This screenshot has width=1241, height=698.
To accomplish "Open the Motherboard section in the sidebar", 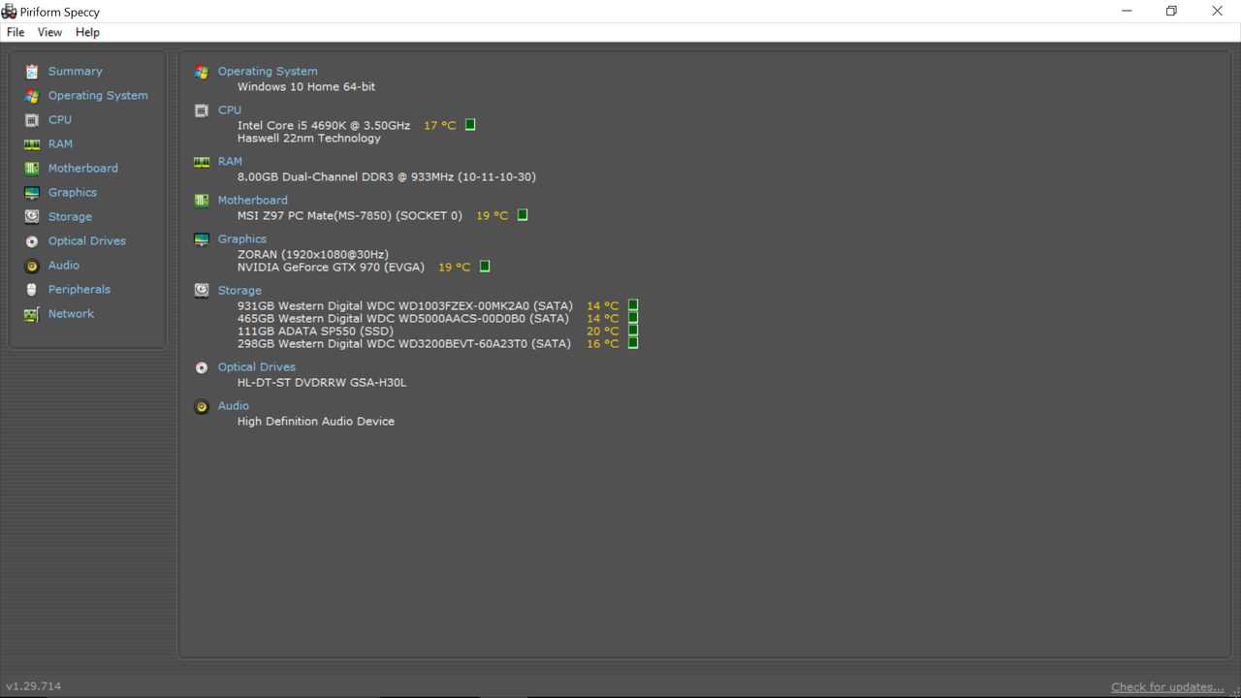I will pyautogui.click(x=83, y=169).
